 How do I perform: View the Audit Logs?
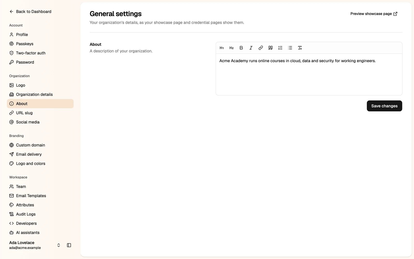[x=40, y=214]
